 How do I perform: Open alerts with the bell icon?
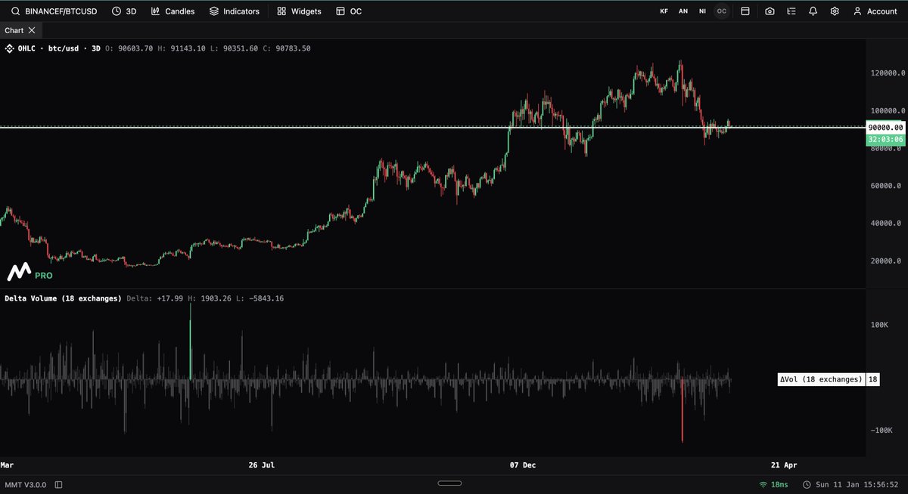click(x=813, y=11)
